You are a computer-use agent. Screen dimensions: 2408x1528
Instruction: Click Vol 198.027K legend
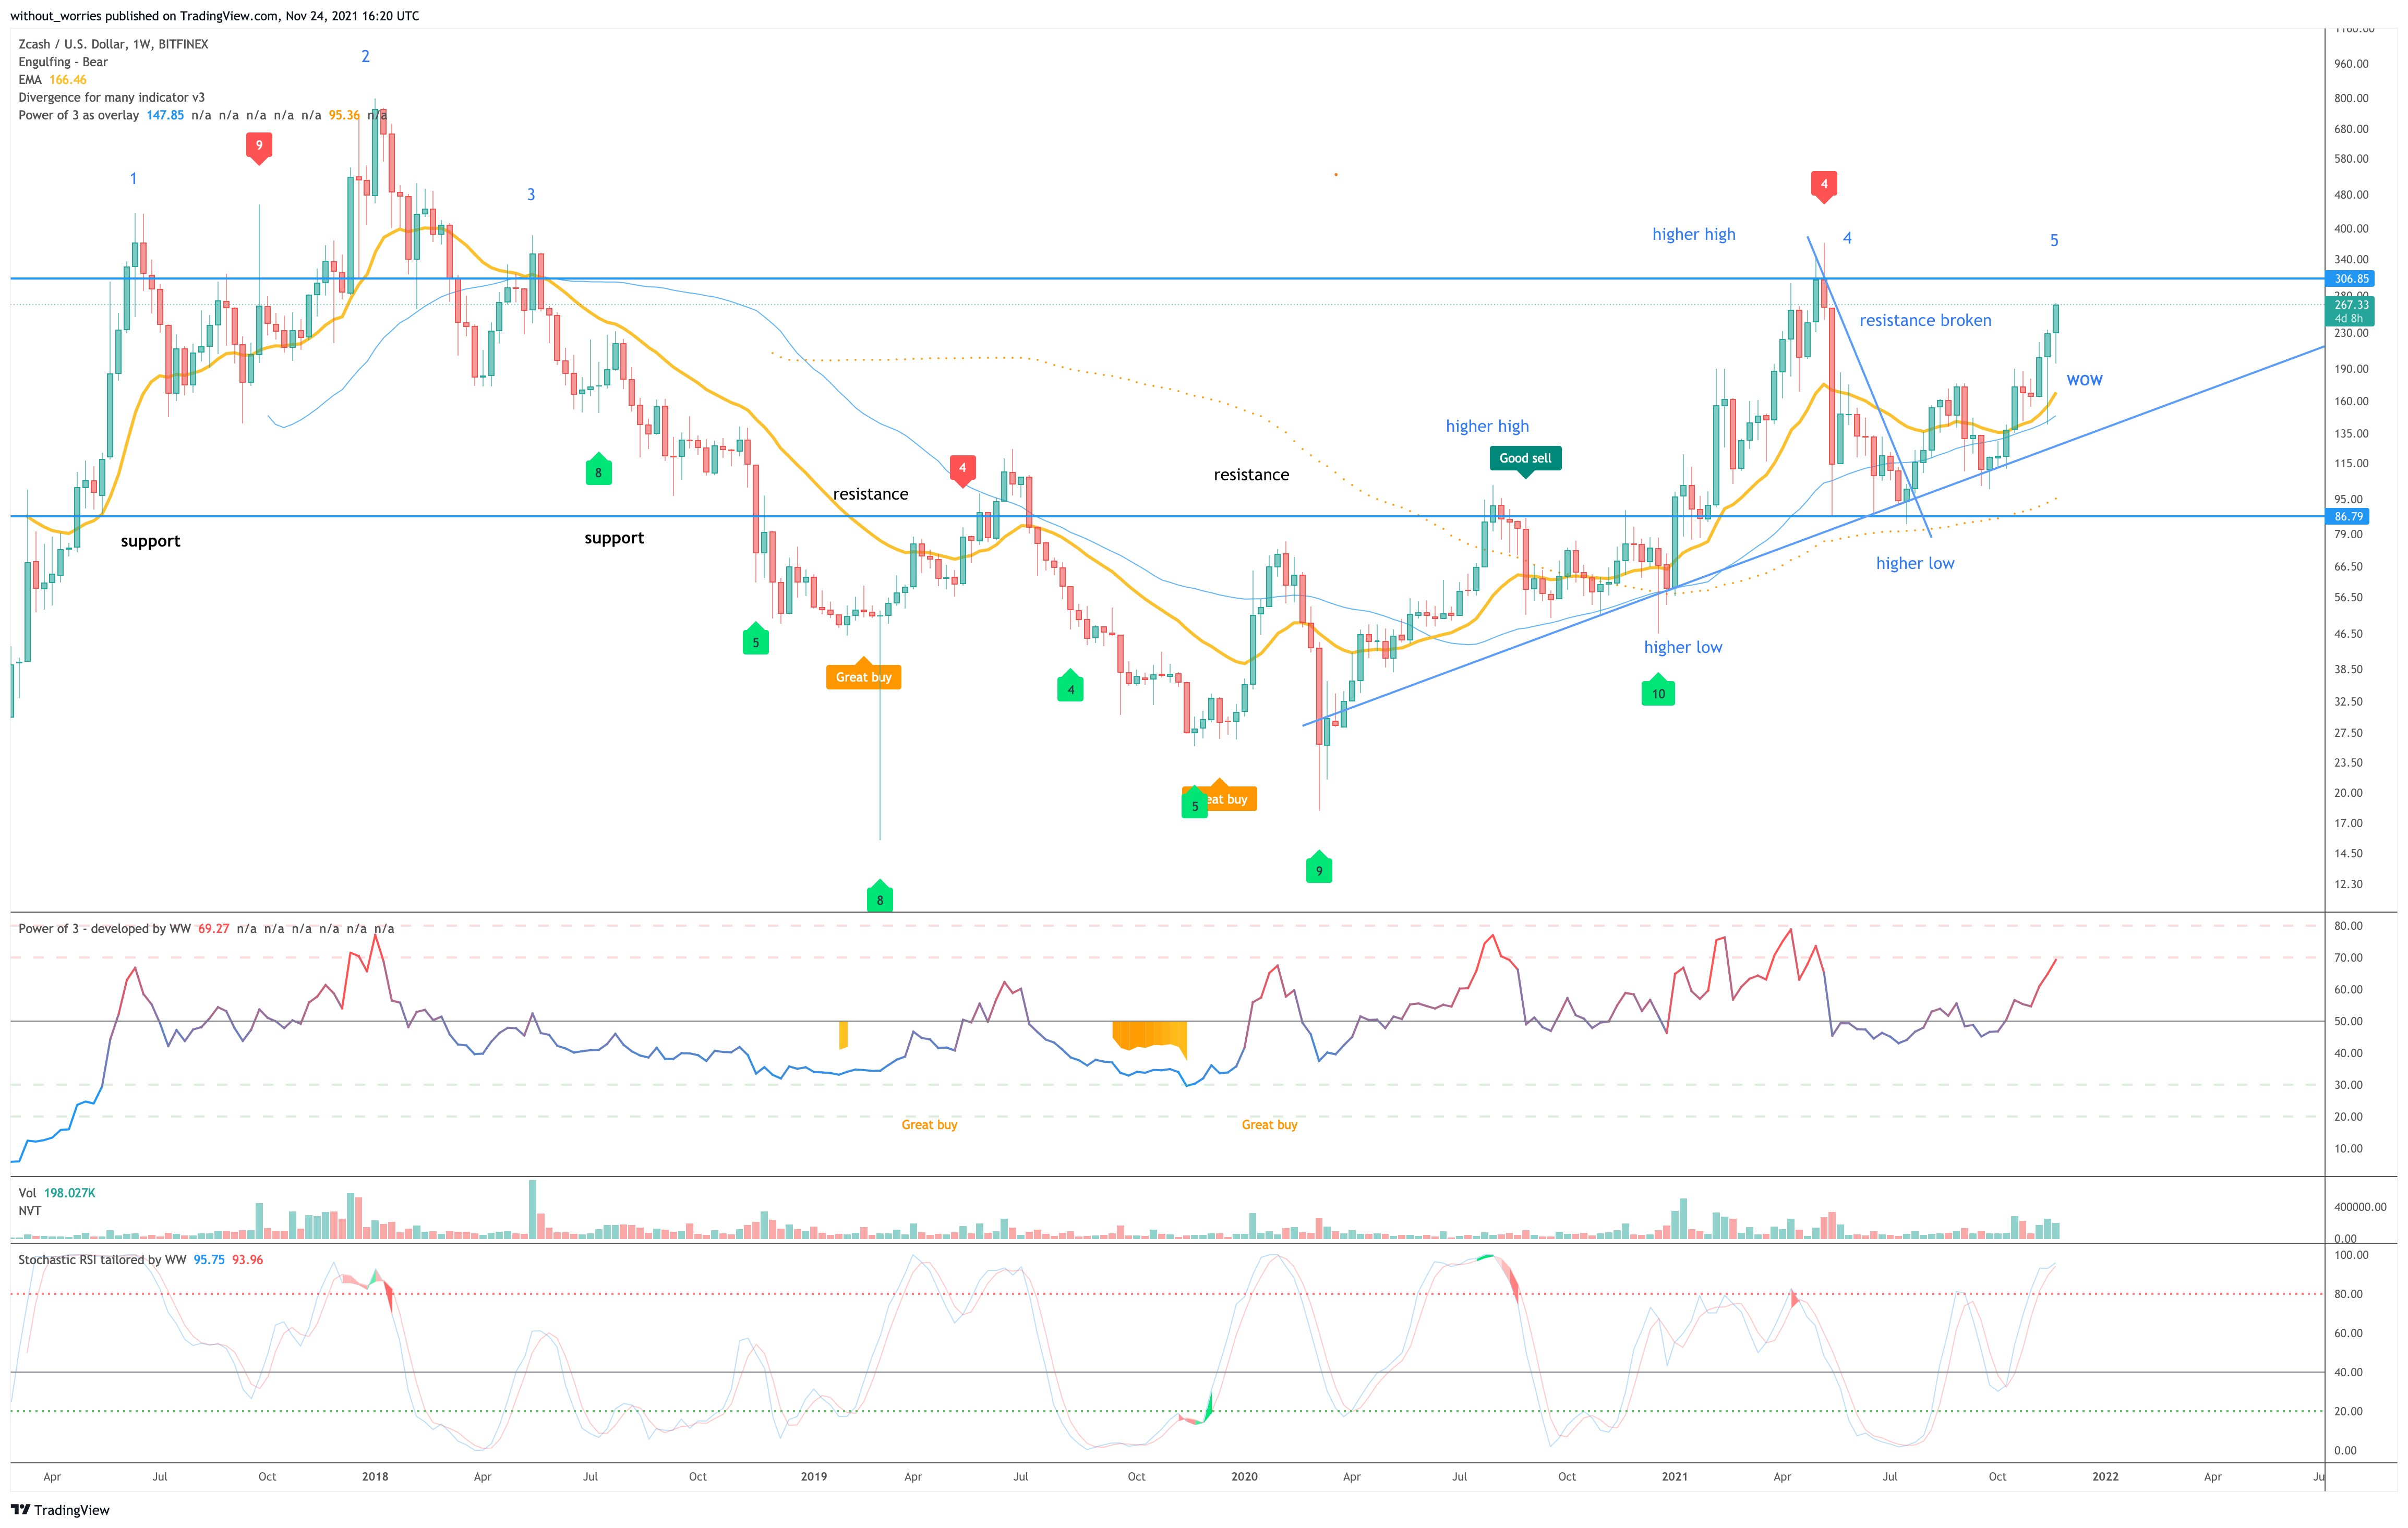pos(57,1193)
